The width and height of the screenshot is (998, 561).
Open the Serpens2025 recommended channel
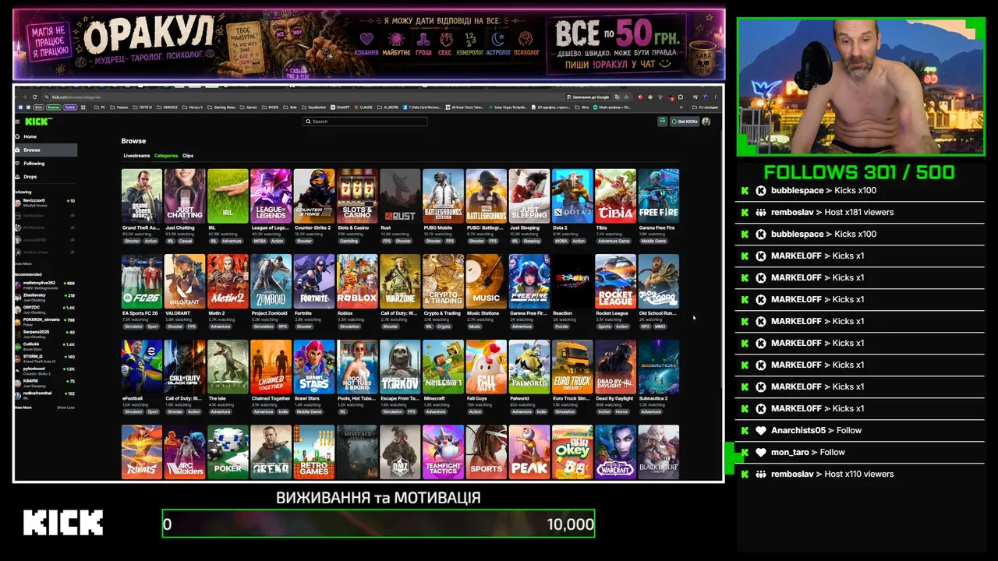pyautogui.click(x=45, y=333)
